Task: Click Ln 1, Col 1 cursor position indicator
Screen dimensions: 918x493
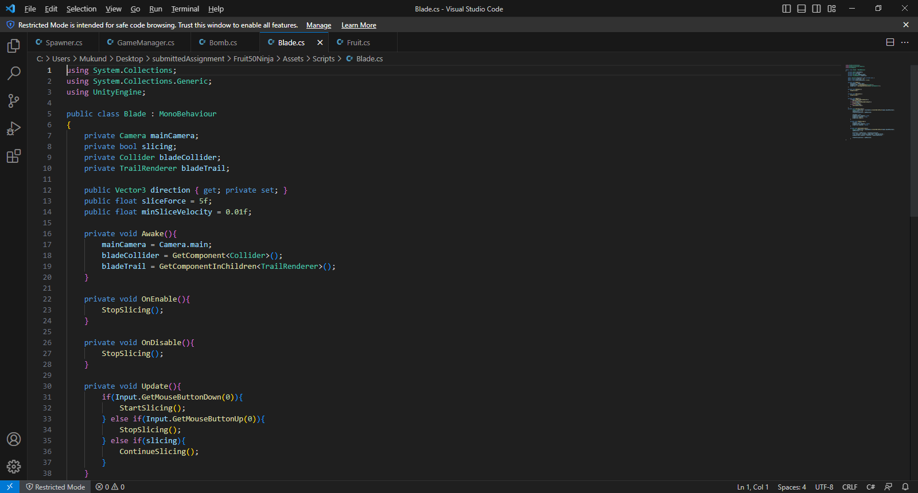Action: 753,487
